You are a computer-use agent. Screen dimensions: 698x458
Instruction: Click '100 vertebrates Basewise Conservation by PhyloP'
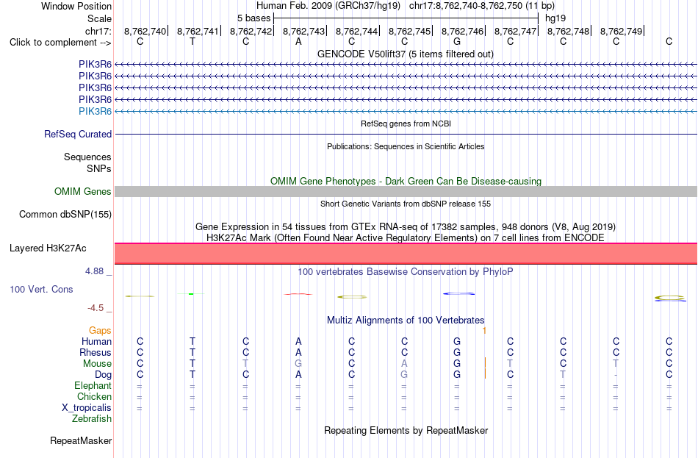click(406, 272)
